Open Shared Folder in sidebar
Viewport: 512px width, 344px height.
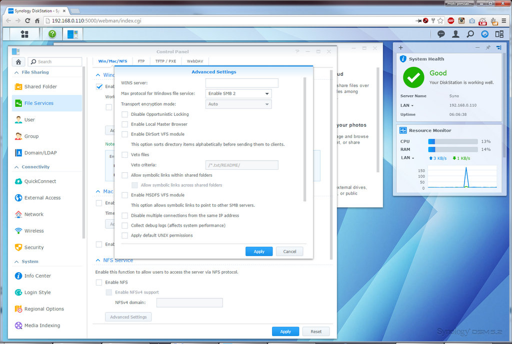click(x=47, y=86)
